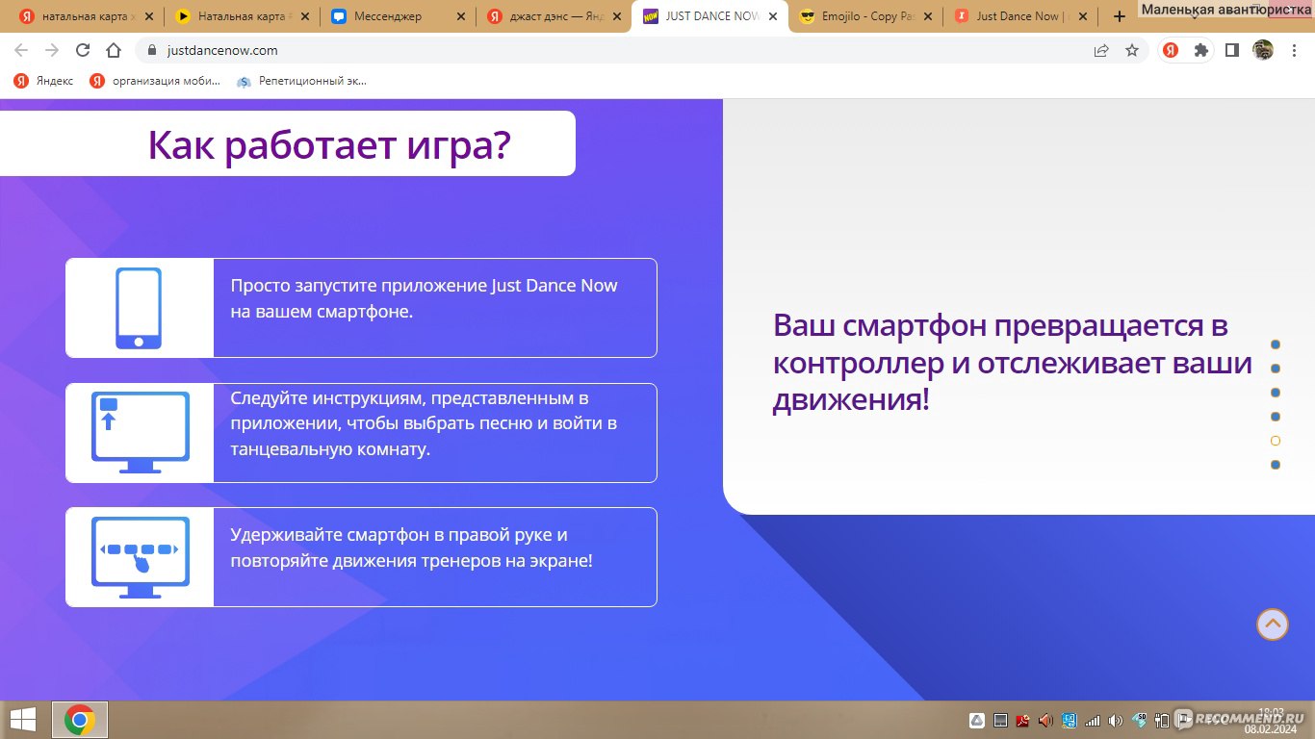Screen dimensions: 1315x739
Task: Bookmark this page with the star icon
Action: pos(1132,50)
